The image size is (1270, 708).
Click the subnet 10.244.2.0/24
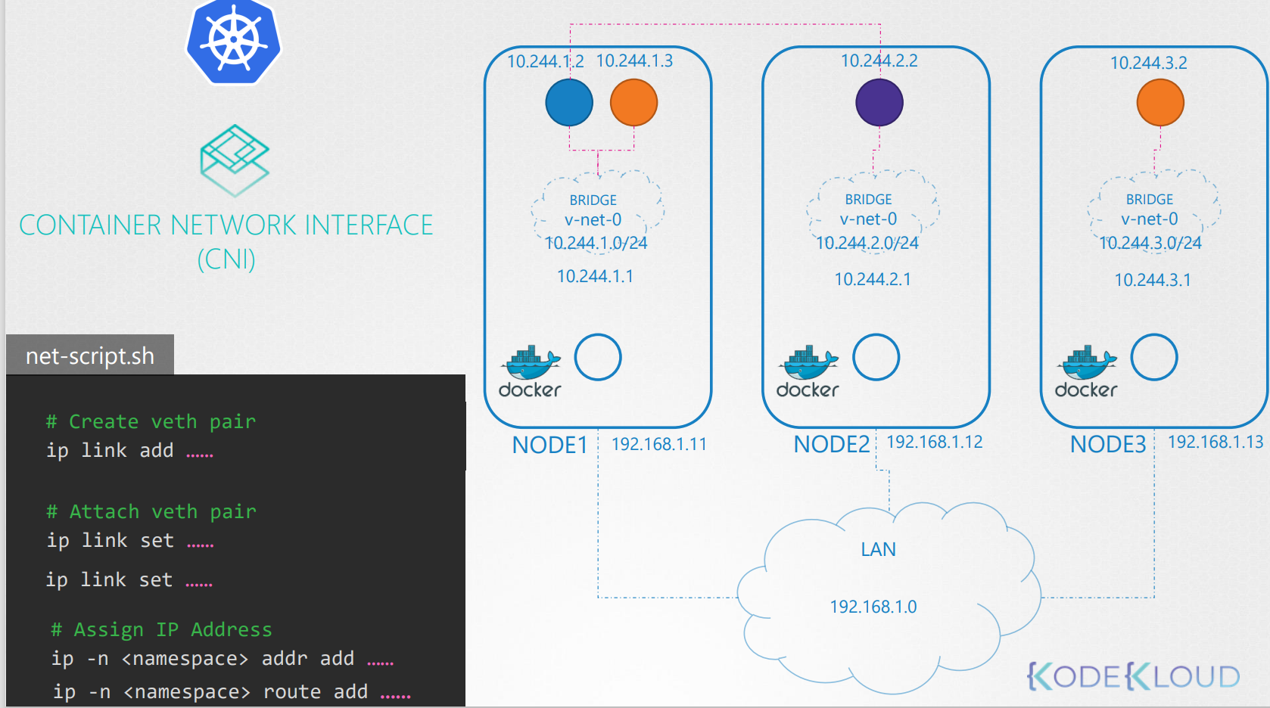click(867, 243)
